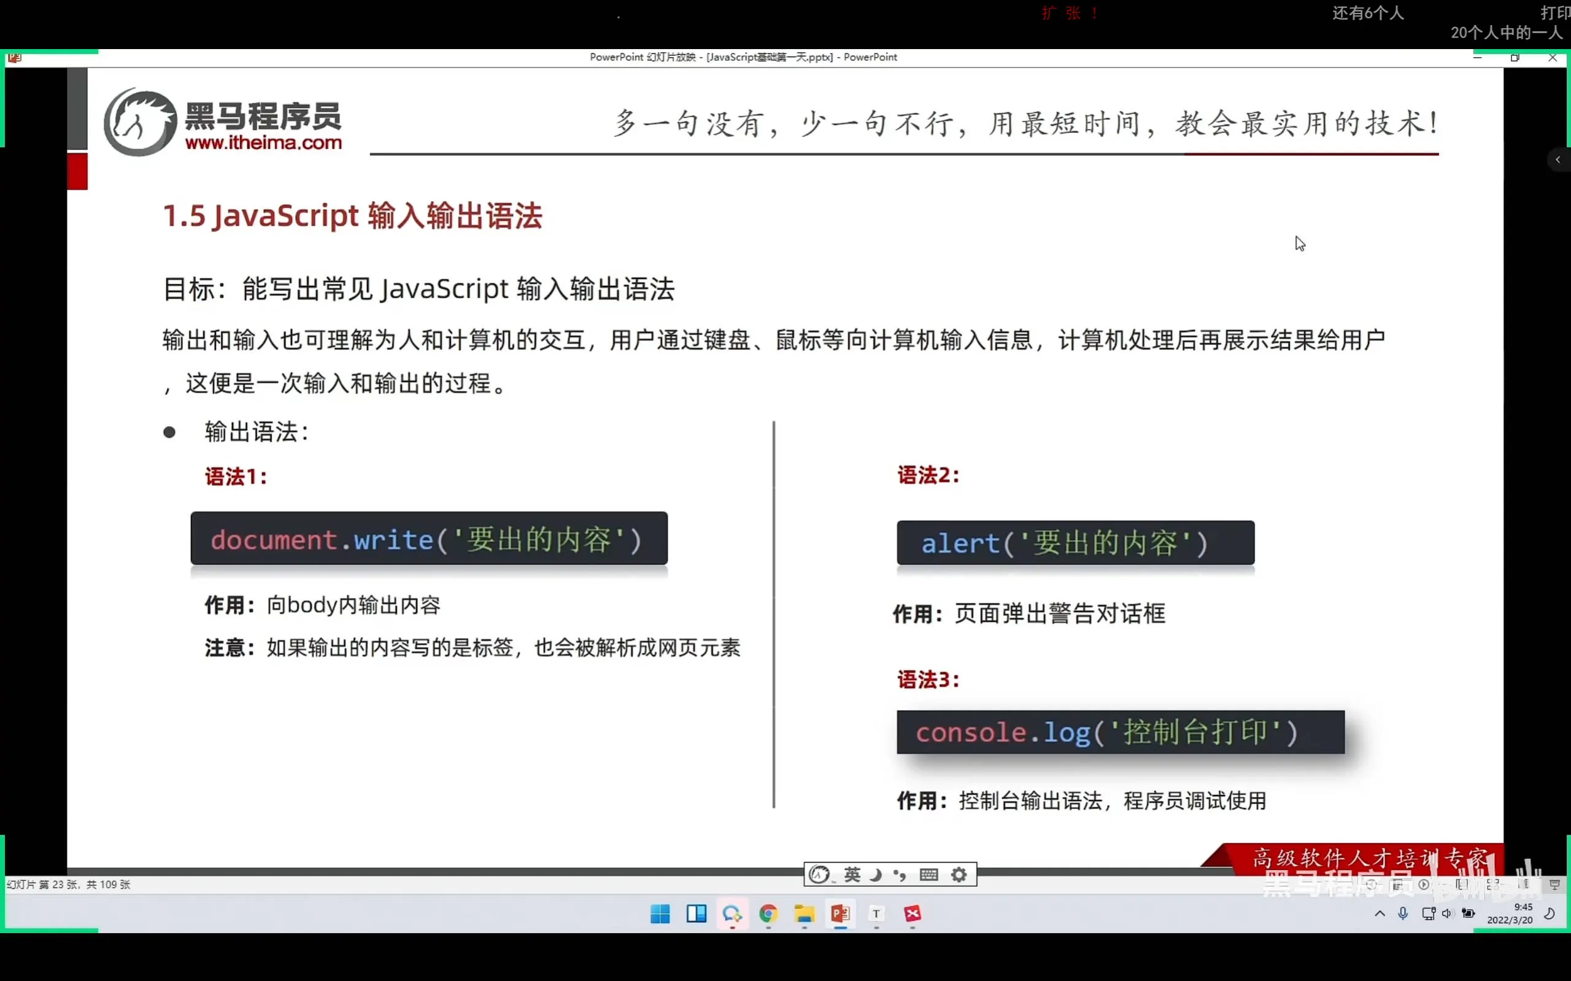Open Typora app from taskbar
The image size is (1571, 981).
click(x=876, y=914)
